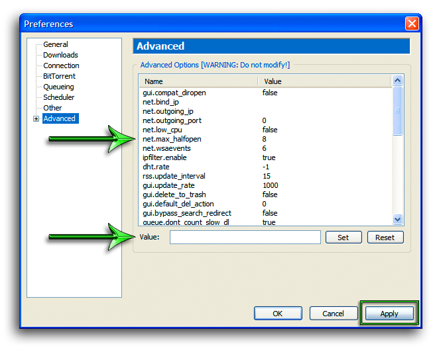Sort by the Name column header
The width and height of the screenshot is (437, 348).
pos(198,81)
